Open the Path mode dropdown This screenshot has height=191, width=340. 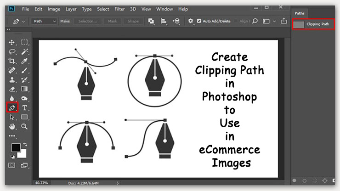pos(45,21)
